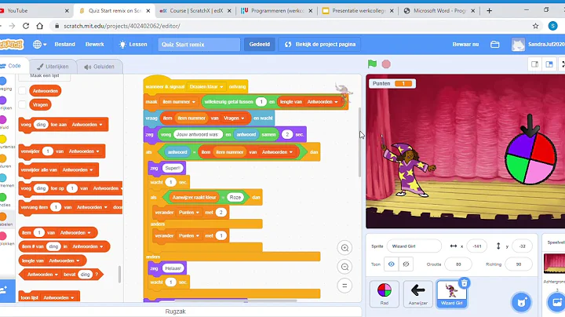Click the toon lijst Antwoorden block
Viewport: 565px width, 317px height.
[49, 297]
